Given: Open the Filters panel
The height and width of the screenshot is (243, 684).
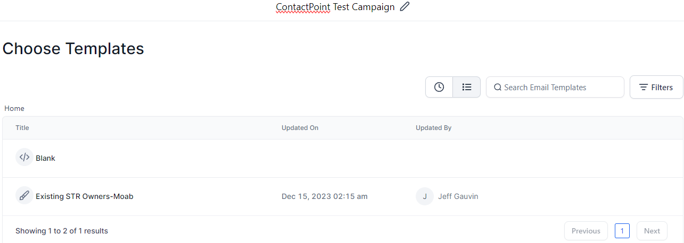Looking at the screenshot, I should (x=656, y=87).
